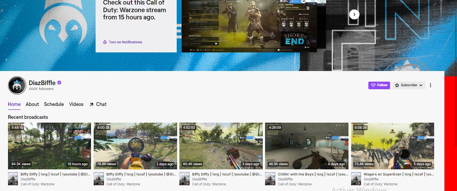Click the 79.8K views label
The height and width of the screenshot is (191, 457).
click(x=107, y=164)
